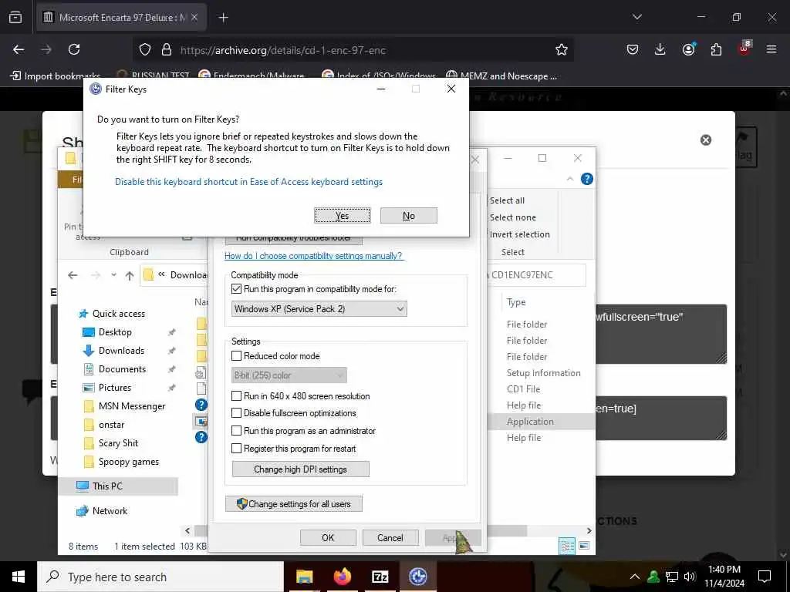This screenshot has height=592, width=790.
Task: Open list all tabs chevron
Action: (636, 17)
